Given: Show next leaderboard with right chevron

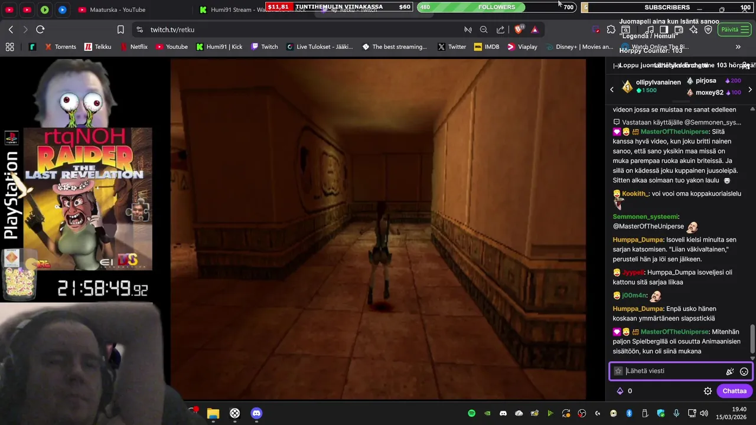Looking at the screenshot, I should tap(750, 90).
